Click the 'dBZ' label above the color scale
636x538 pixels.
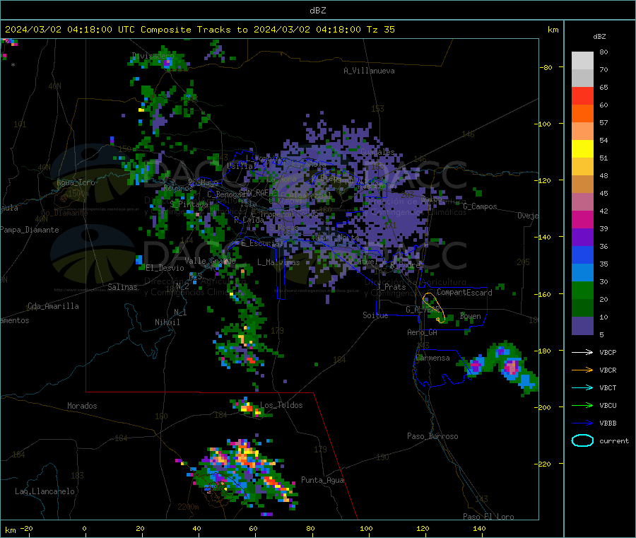tap(599, 37)
